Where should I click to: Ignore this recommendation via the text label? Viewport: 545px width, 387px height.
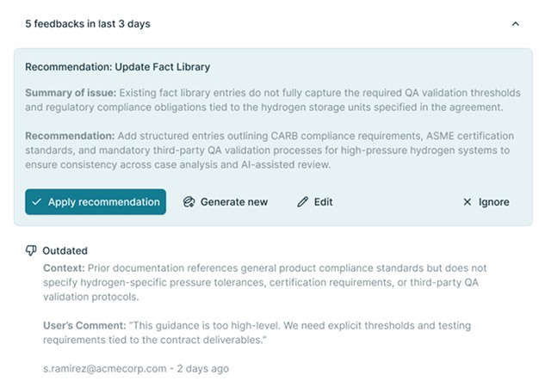[x=493, y=202]
